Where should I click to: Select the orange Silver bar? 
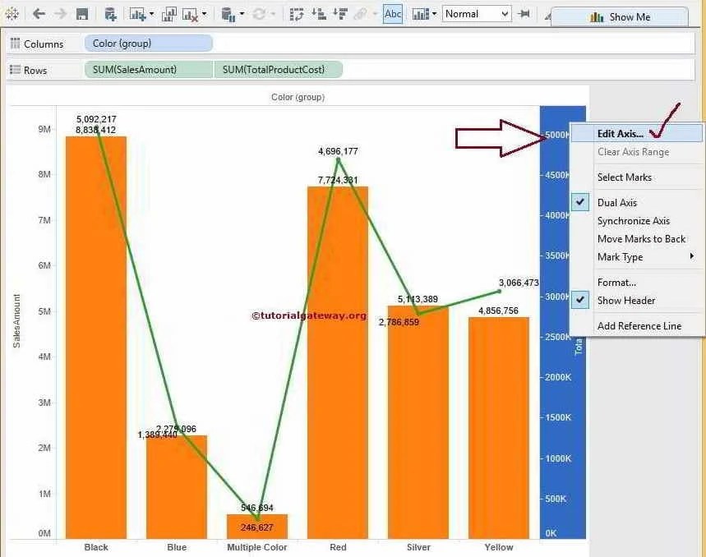(x=418, y=422)
